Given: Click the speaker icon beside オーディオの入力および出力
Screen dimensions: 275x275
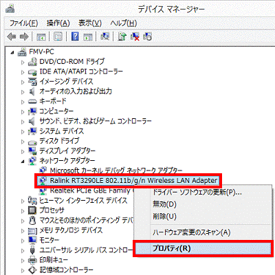Looking at the screenshot, I should 32,91.
